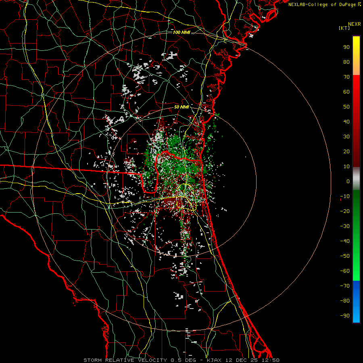Click the 100 NMI range ring label
This screenshot has width=363, height=363.
(x=181, y=32)
